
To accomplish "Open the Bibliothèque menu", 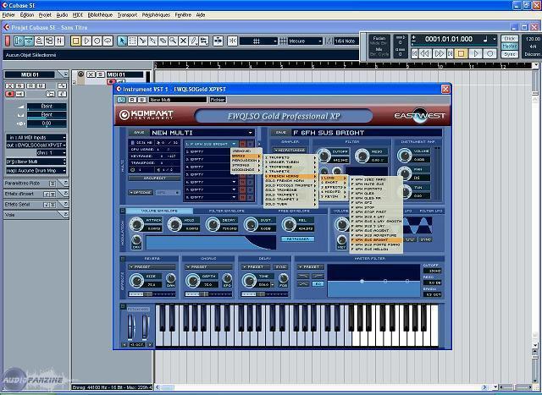I will [100, 15].
